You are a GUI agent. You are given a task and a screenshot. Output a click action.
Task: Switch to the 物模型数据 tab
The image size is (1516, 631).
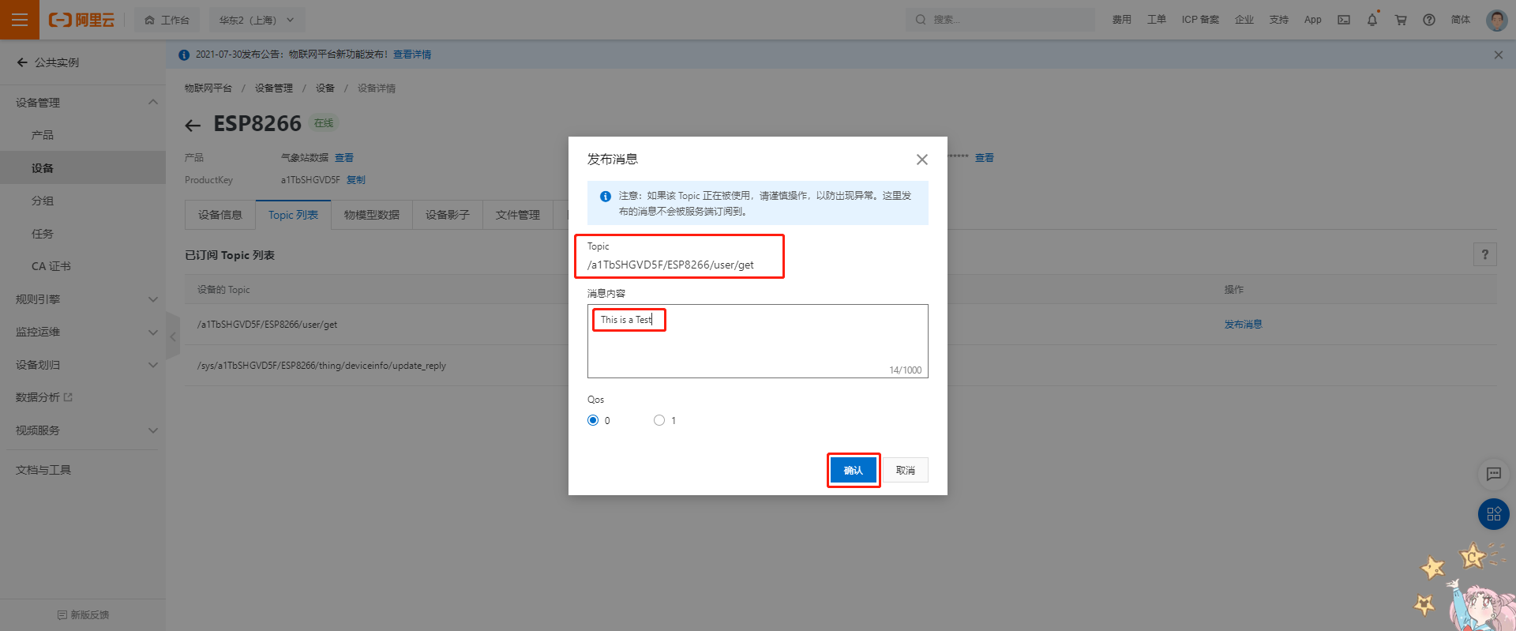click(x=372, y=215)
